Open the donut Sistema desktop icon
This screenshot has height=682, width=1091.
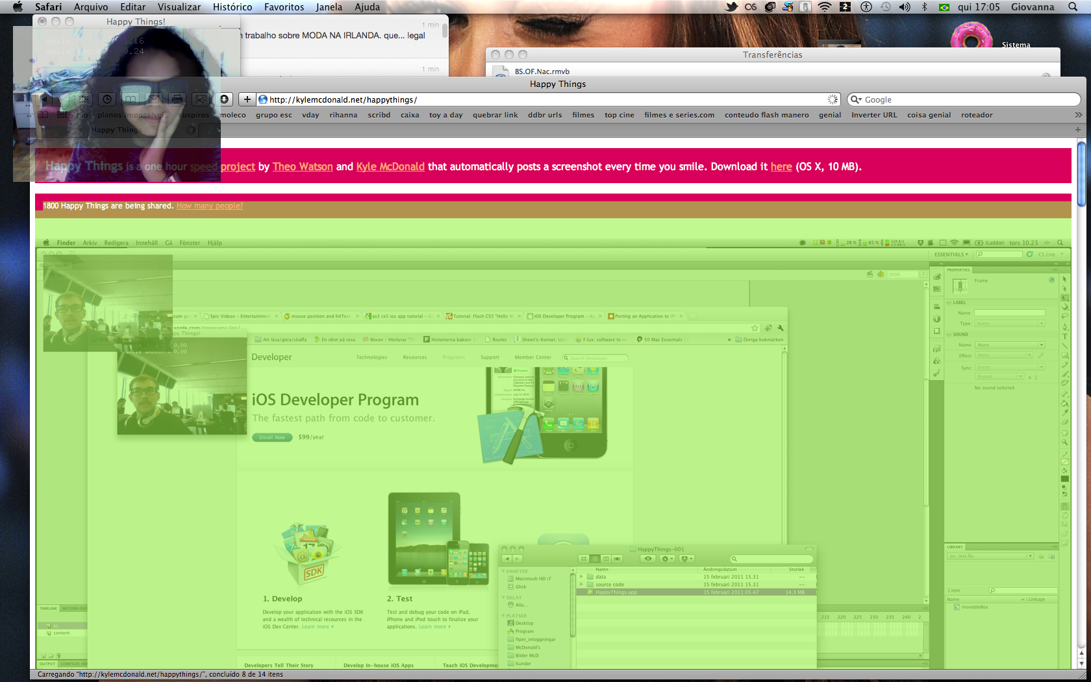pos(971,36)
